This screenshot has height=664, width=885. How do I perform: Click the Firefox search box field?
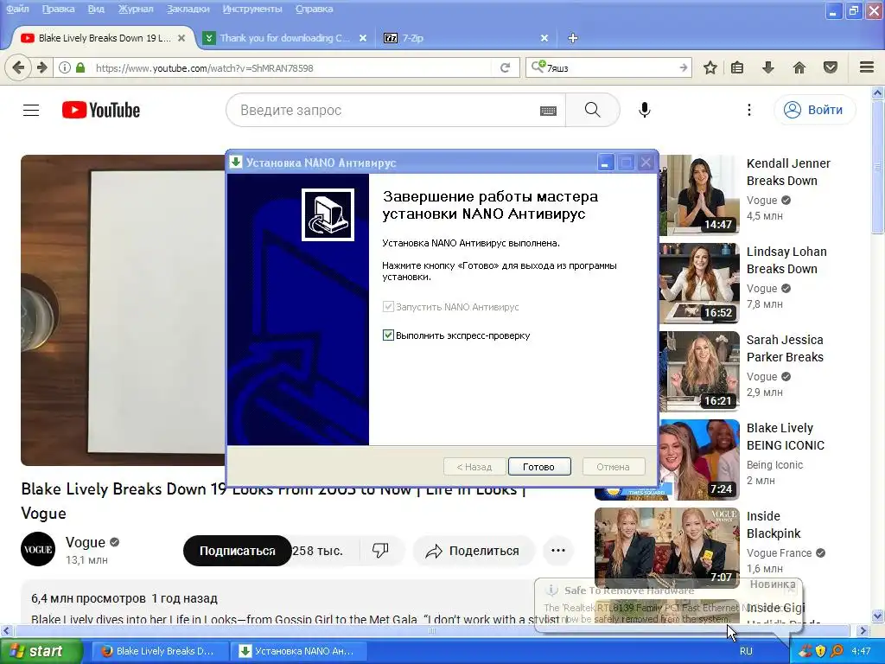pos(609,67)
